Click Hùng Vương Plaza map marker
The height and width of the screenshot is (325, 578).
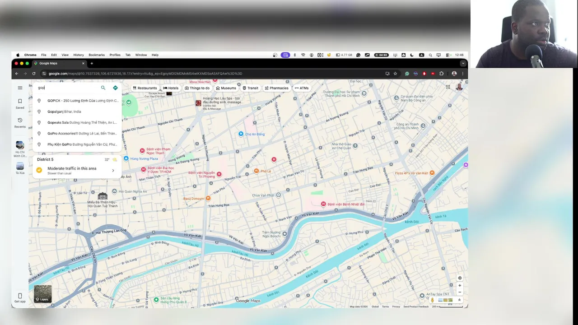click(126, 158)
